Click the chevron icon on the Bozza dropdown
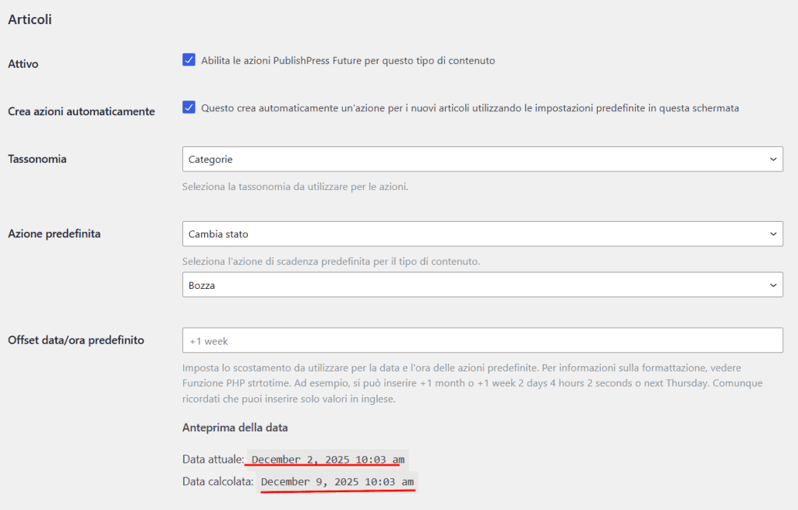 click(773, 284)
